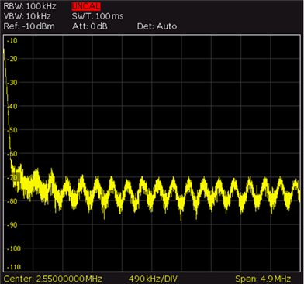Click the red UNCAL warning indicator

[86, 6]
